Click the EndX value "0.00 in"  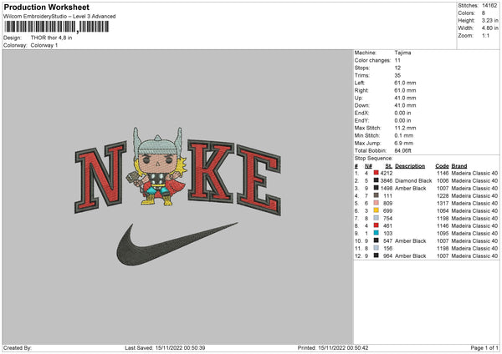pyautogui.click(x=402, y=113)
